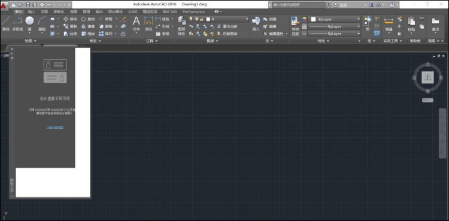Expand the 修改 (Modify) panel
Screen dimensions: 449x221
pos(95,41)
